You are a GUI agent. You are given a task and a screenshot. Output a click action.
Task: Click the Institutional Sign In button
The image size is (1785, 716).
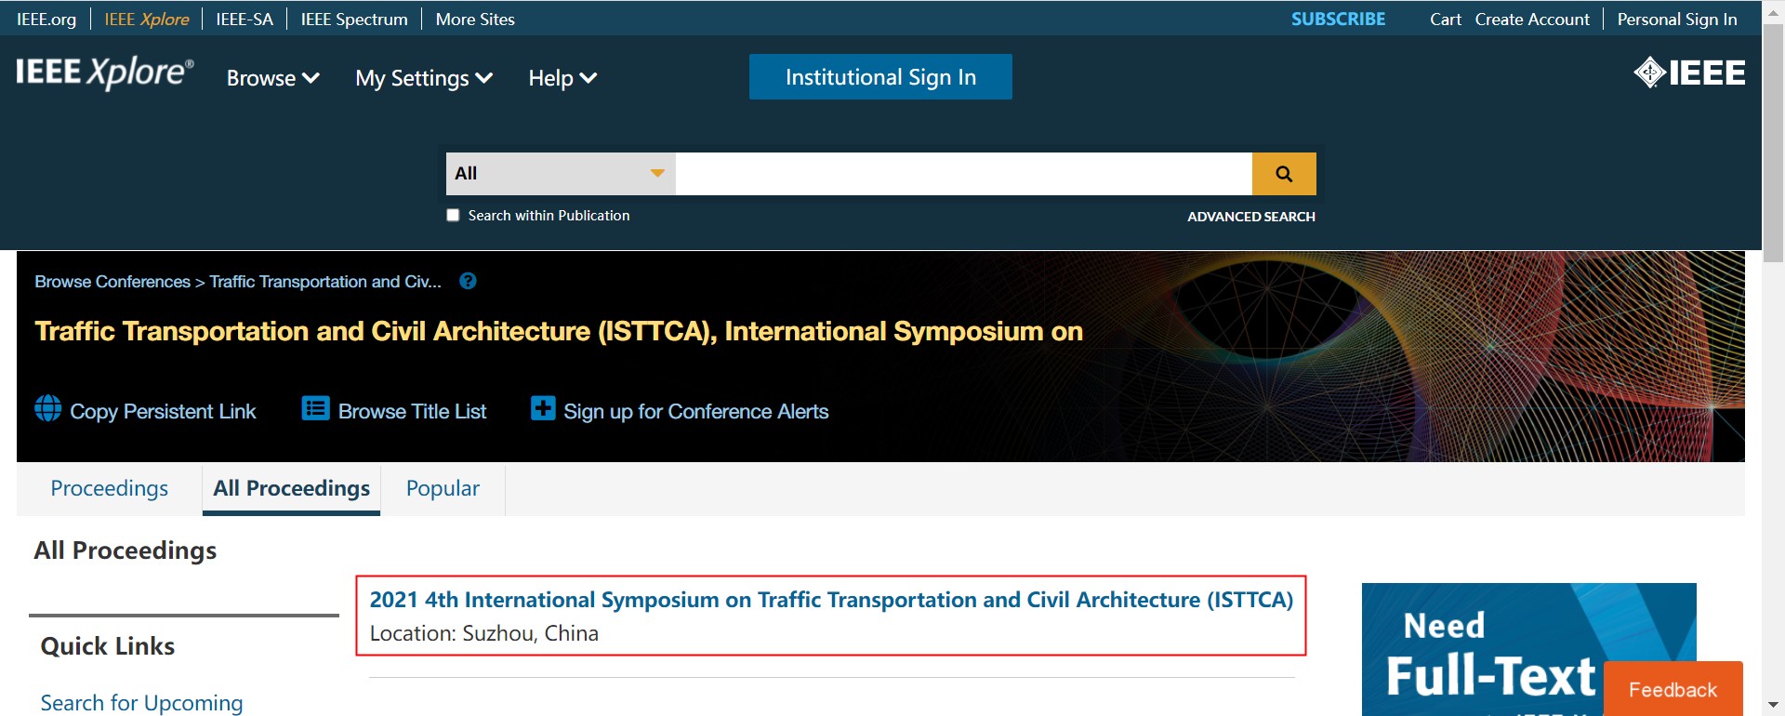pyautogui.click(x=880, y=76)
